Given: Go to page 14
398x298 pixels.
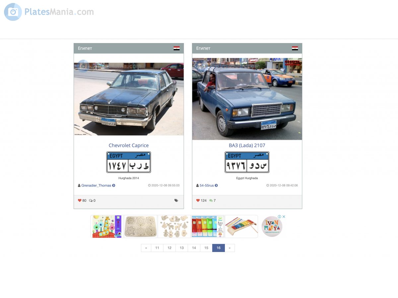Looking at the screenshot, I should coord(194,248).
